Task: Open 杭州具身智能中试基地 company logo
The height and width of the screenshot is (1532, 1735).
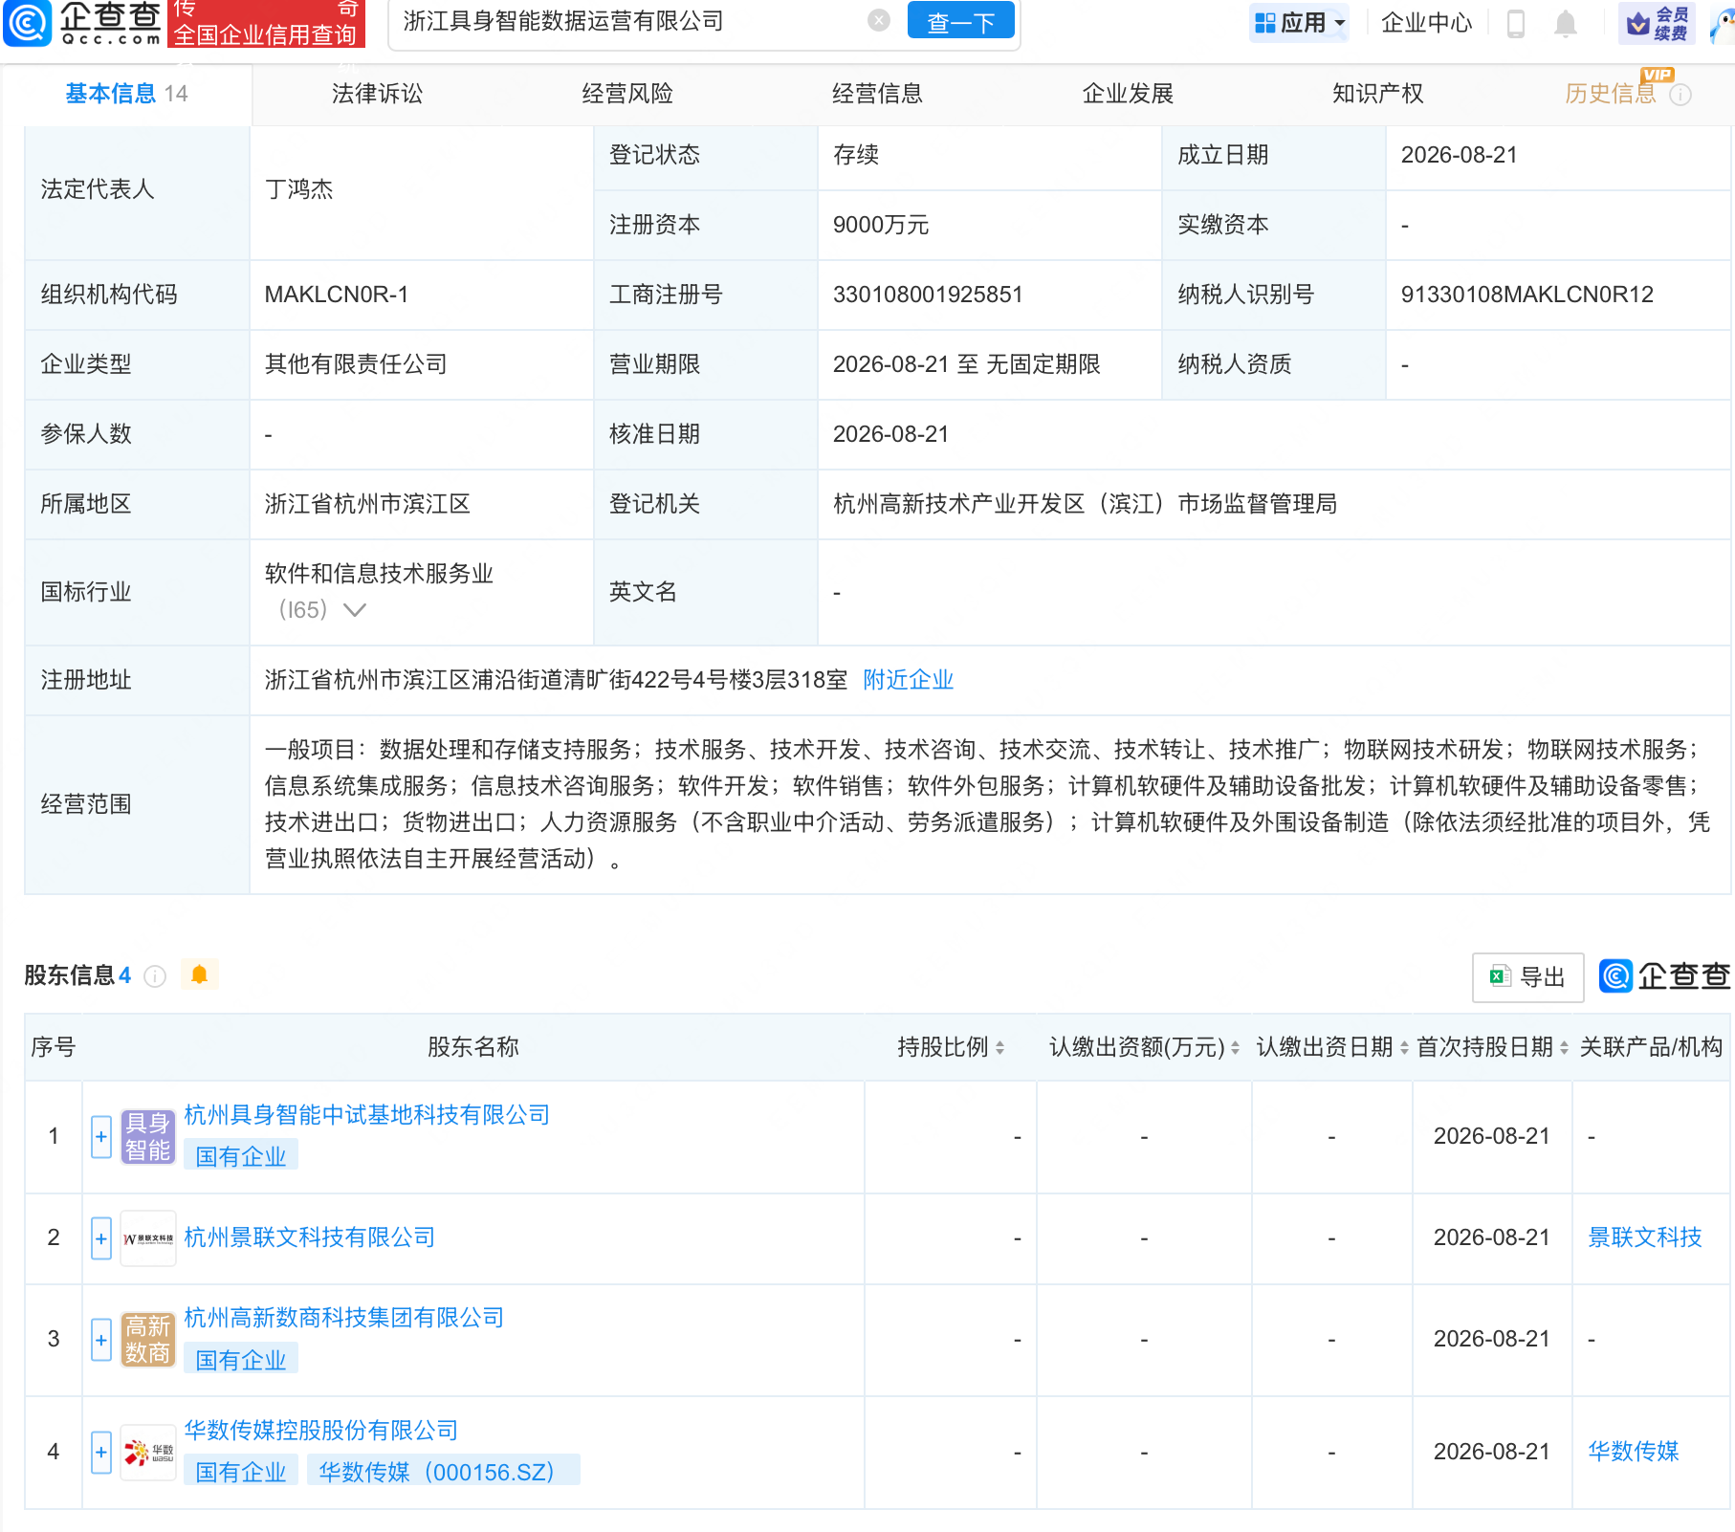Action: tap(148, 1137)
